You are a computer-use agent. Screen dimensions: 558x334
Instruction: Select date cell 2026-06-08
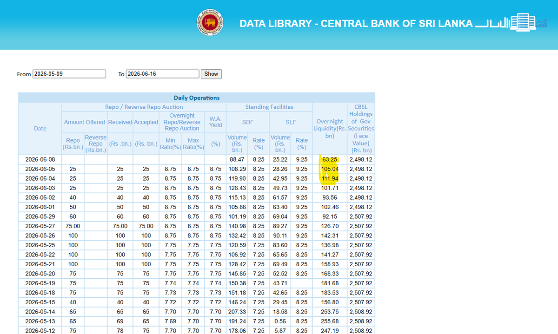pos(40,160)
